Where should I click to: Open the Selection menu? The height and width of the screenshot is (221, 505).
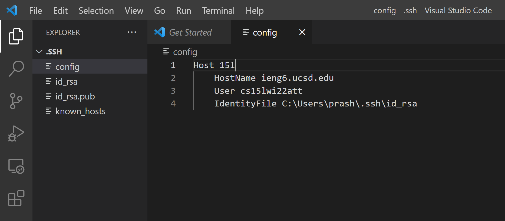[x=96, y=11]
